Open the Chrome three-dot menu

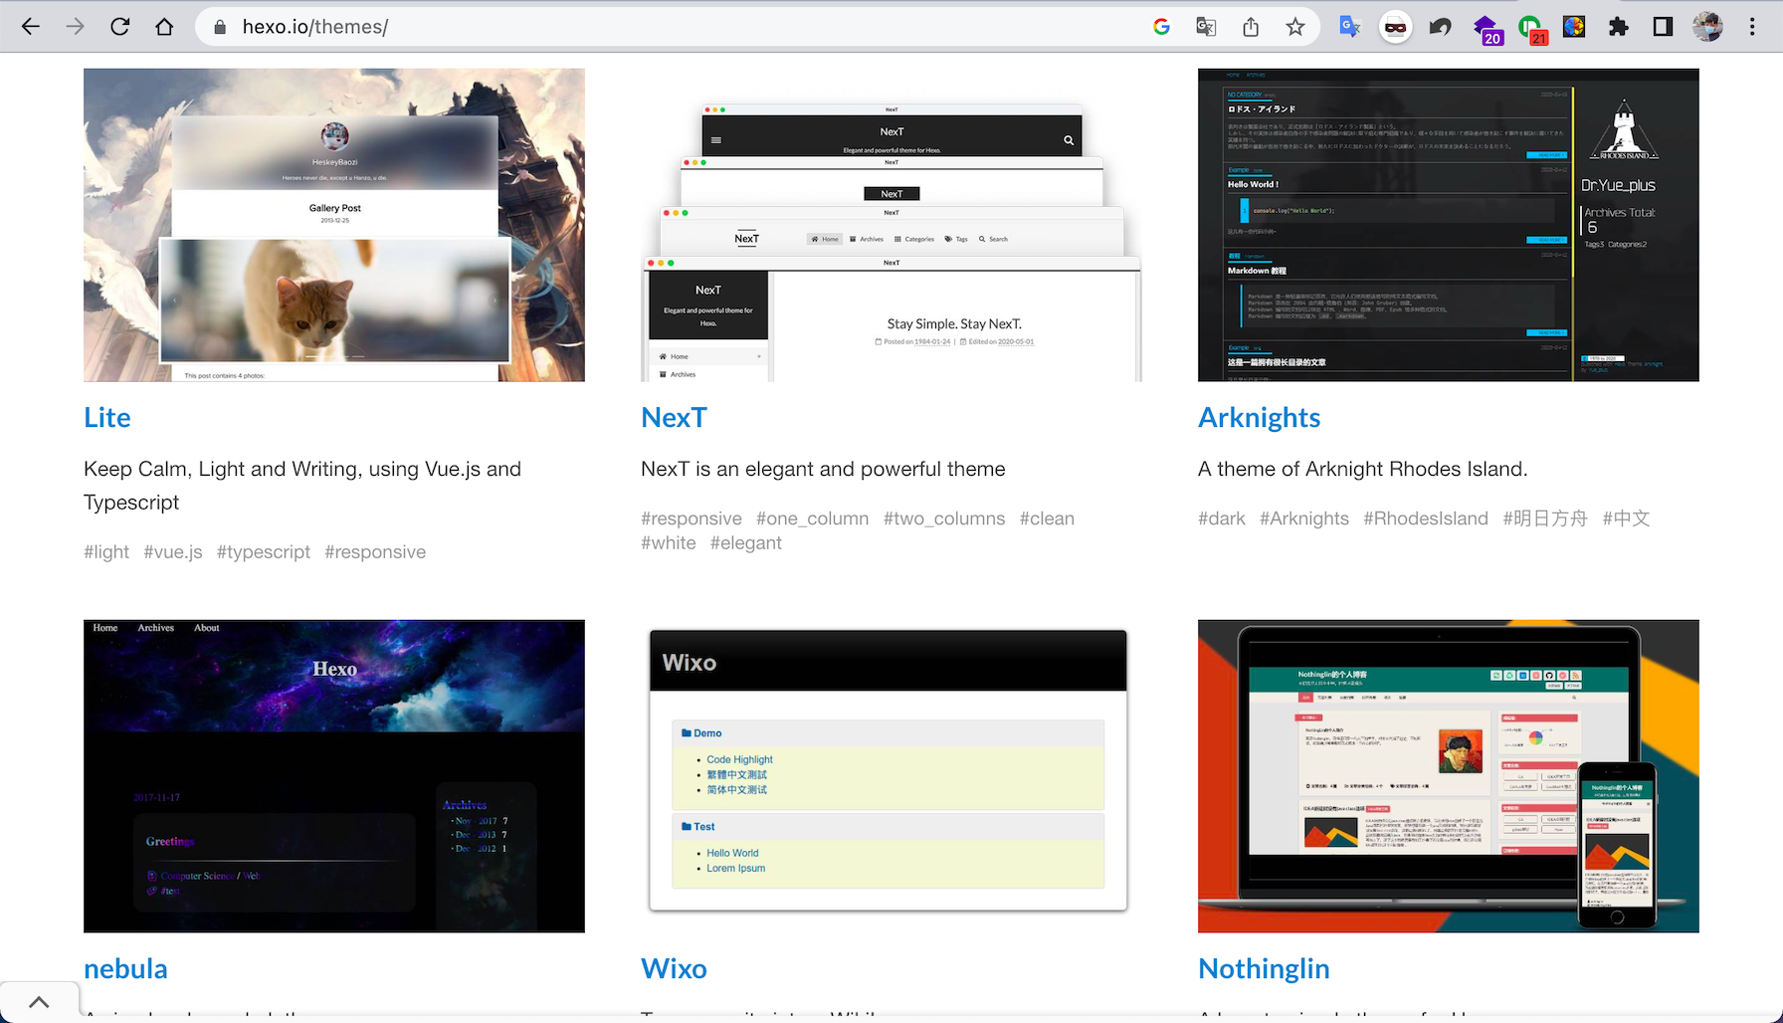click(1752, 27)
